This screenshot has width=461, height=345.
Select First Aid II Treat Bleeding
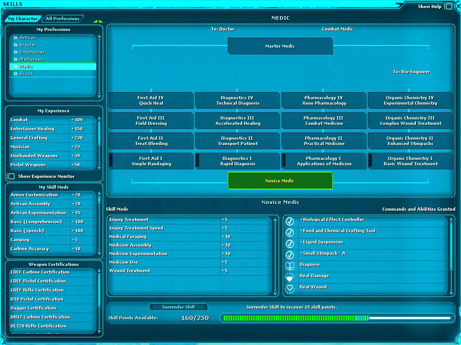[151, 141]
